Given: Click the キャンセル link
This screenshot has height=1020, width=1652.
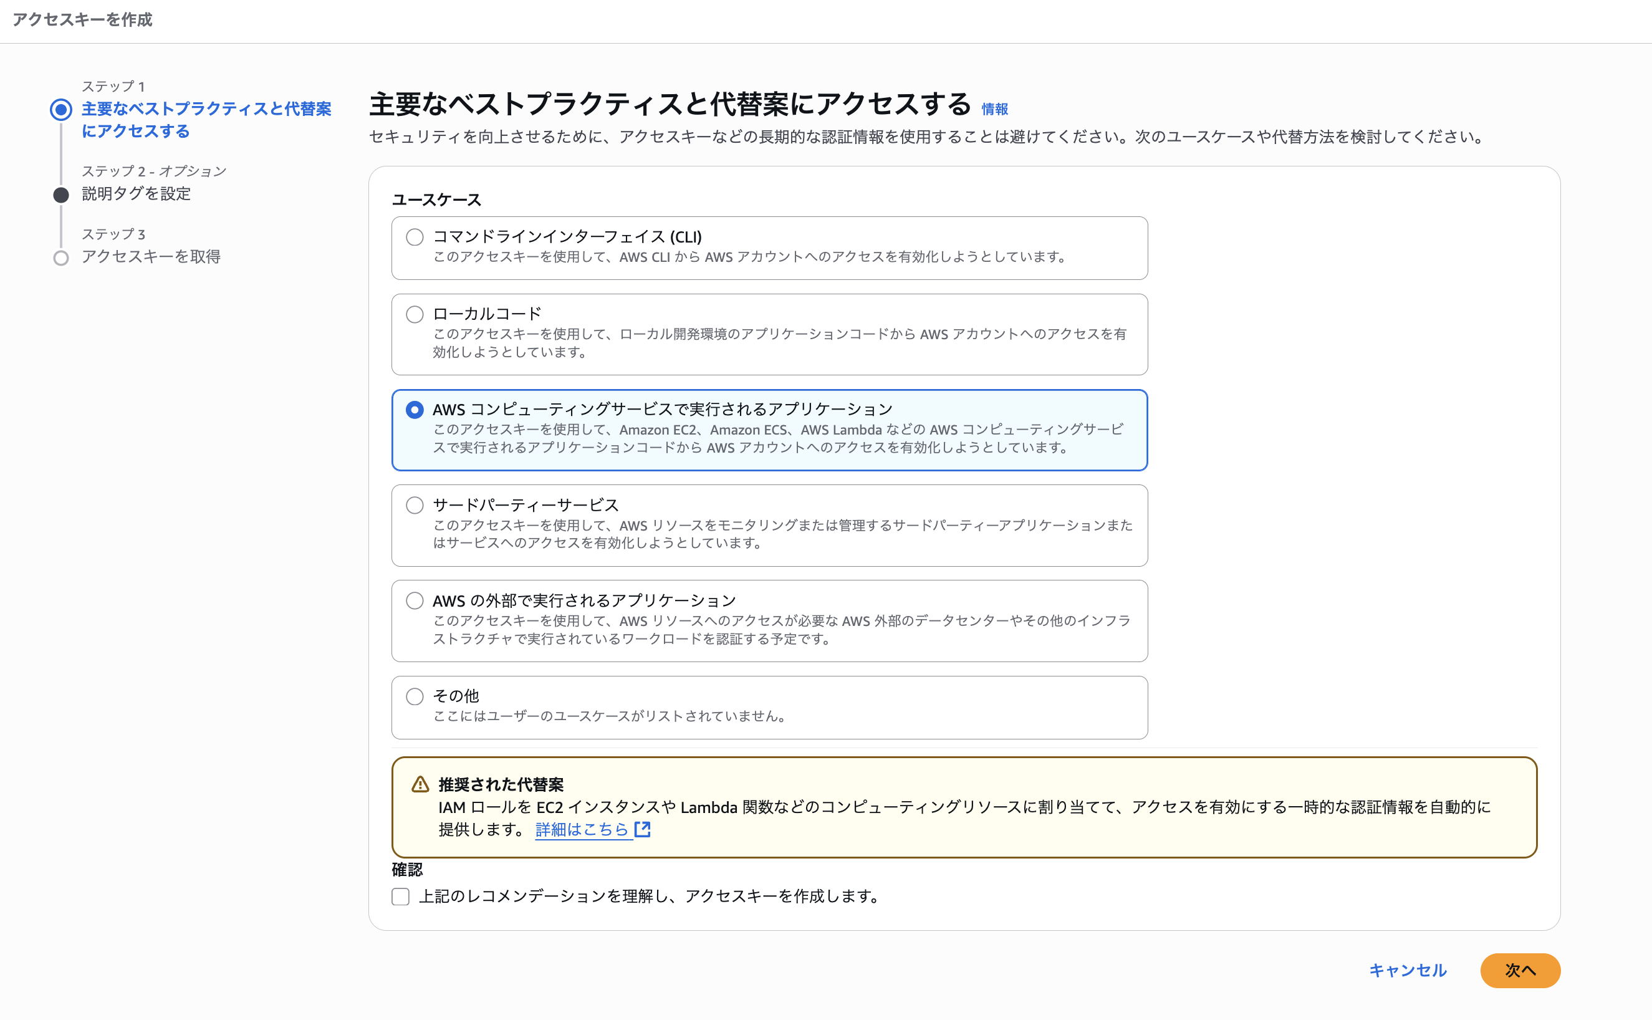Looking at the screenshot, I should (x=1408, y=971).
